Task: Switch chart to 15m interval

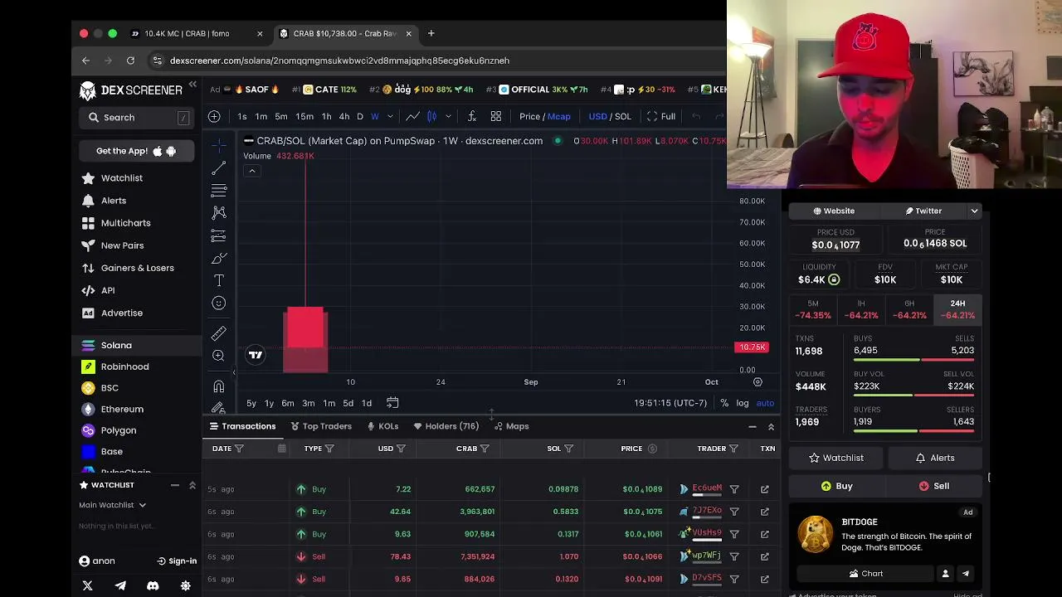Action: pos(304,116)
